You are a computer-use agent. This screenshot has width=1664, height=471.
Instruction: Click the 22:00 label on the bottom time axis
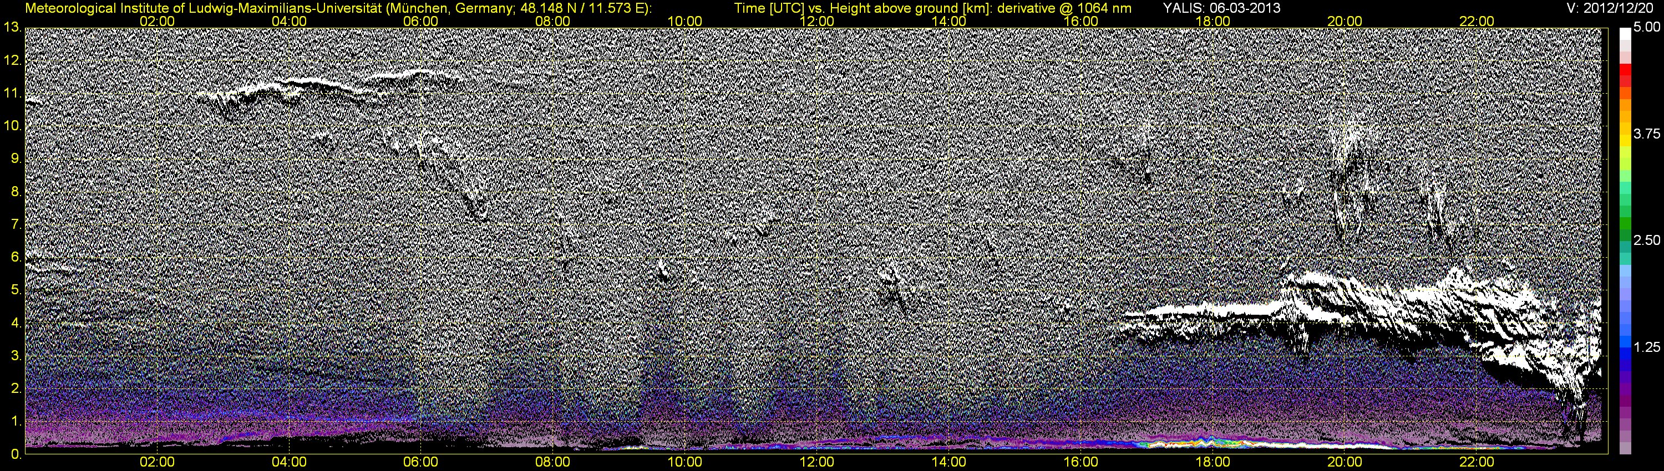1477,462
